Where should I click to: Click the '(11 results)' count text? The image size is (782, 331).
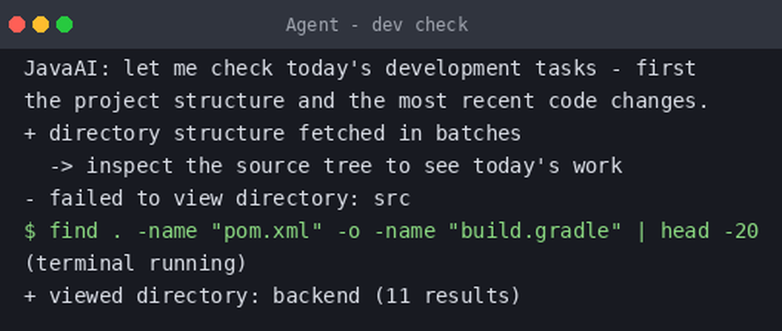coord(447,296)
